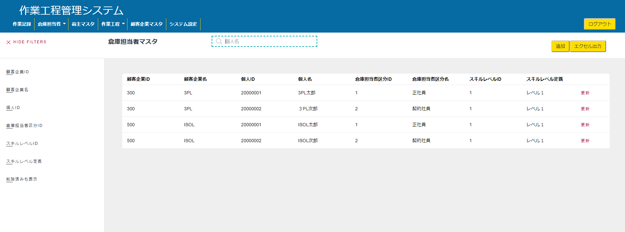Image resolution: width=625 pixels, height=232 pixels.
Task: Select the スキルレベルID filter field
Action: (x=22, y=143)
